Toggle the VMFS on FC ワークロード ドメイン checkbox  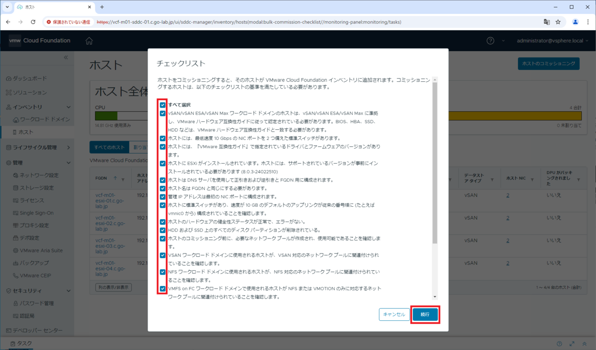[x=163, y=289]
